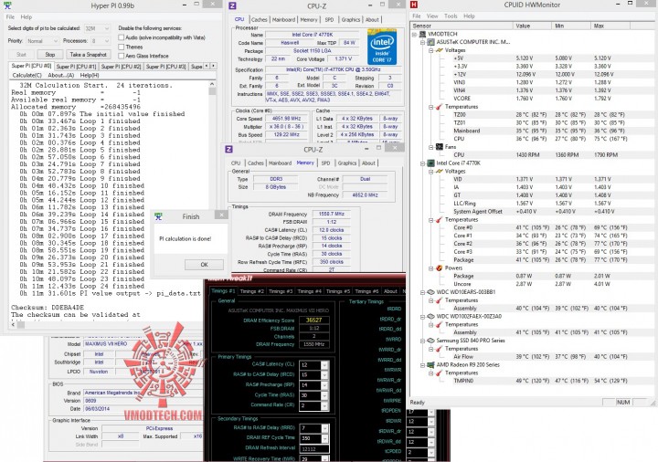This screenshot has height=462, width=658.
Task: Open the RAS# Precharge (tRP) dropdown in MemTweakIt
Action: pos(324,385)
